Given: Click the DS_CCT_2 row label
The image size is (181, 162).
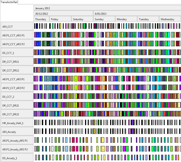Looking at the screenshot, I should pos(17,97).
